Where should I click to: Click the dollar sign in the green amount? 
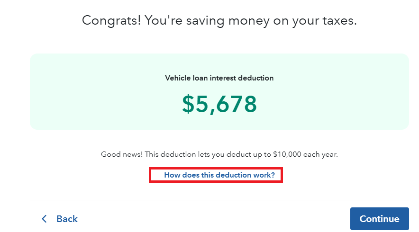click(x=188, y=104)
